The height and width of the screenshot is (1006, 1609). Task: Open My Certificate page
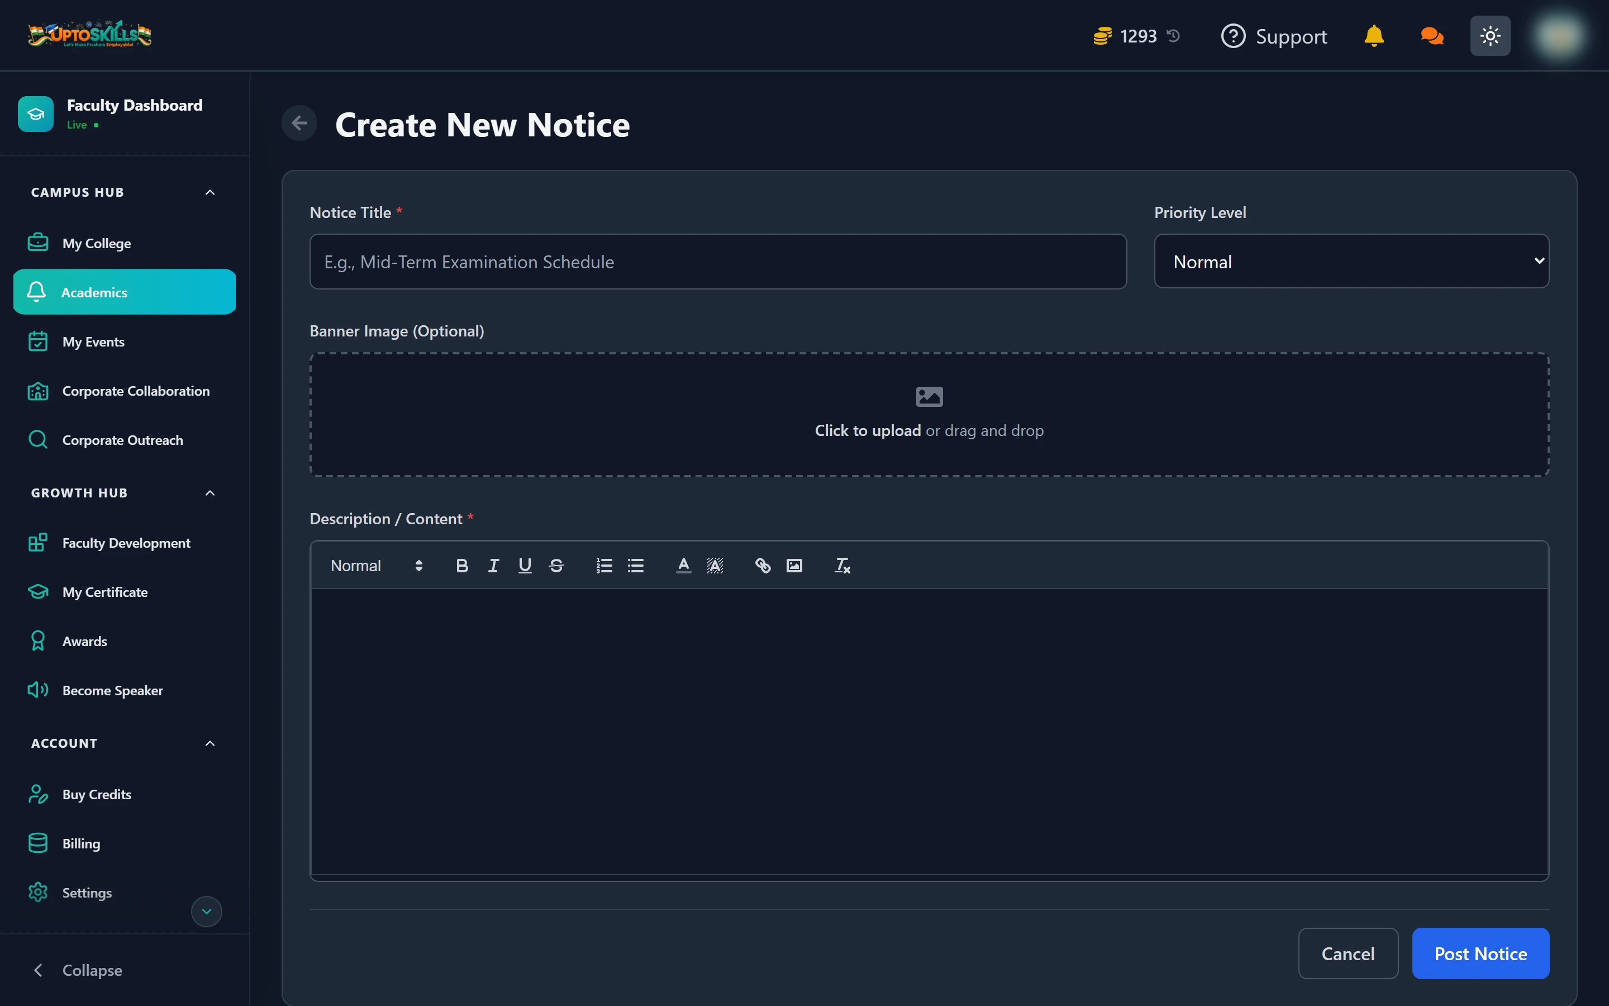point(125,592)
